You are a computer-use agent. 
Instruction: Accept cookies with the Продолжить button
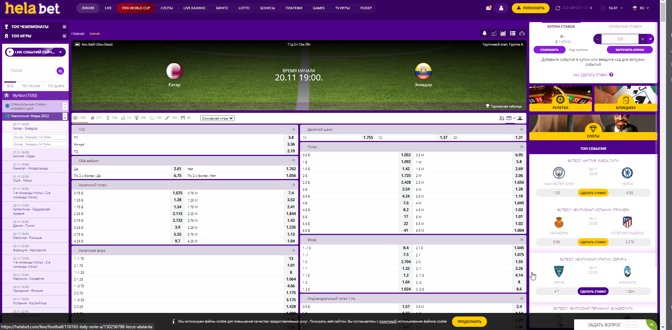point(469,321)
